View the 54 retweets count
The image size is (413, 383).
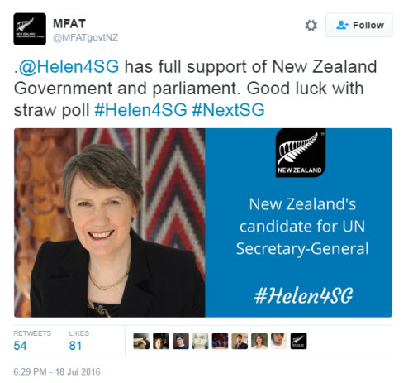(x=20, y=346)
